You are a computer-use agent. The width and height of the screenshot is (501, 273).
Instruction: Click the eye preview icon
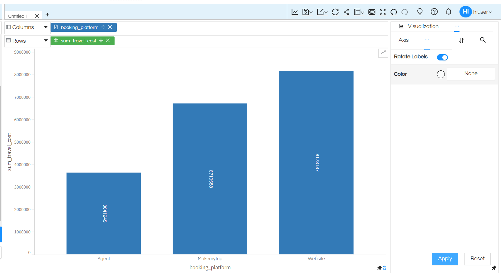click(x=372, y=12)
